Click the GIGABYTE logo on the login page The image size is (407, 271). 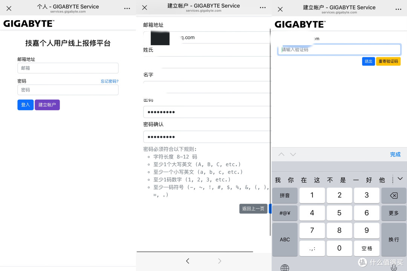tap(29, 24)
